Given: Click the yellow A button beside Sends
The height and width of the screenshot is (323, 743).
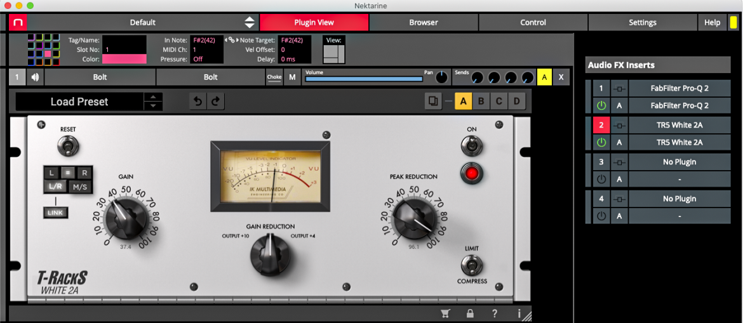Looking at the screenshot, I should (x=544, y=77).
